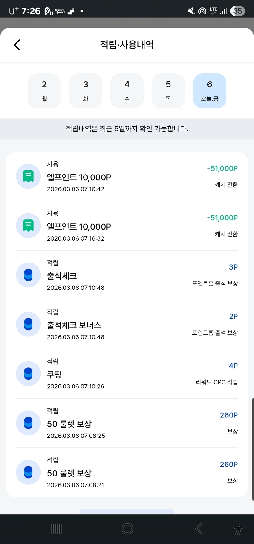The width and height of the screenshot is (254, 544).
Task: Tap coin icon beside 쿠팡 entry
Action: tap(28, 374)
